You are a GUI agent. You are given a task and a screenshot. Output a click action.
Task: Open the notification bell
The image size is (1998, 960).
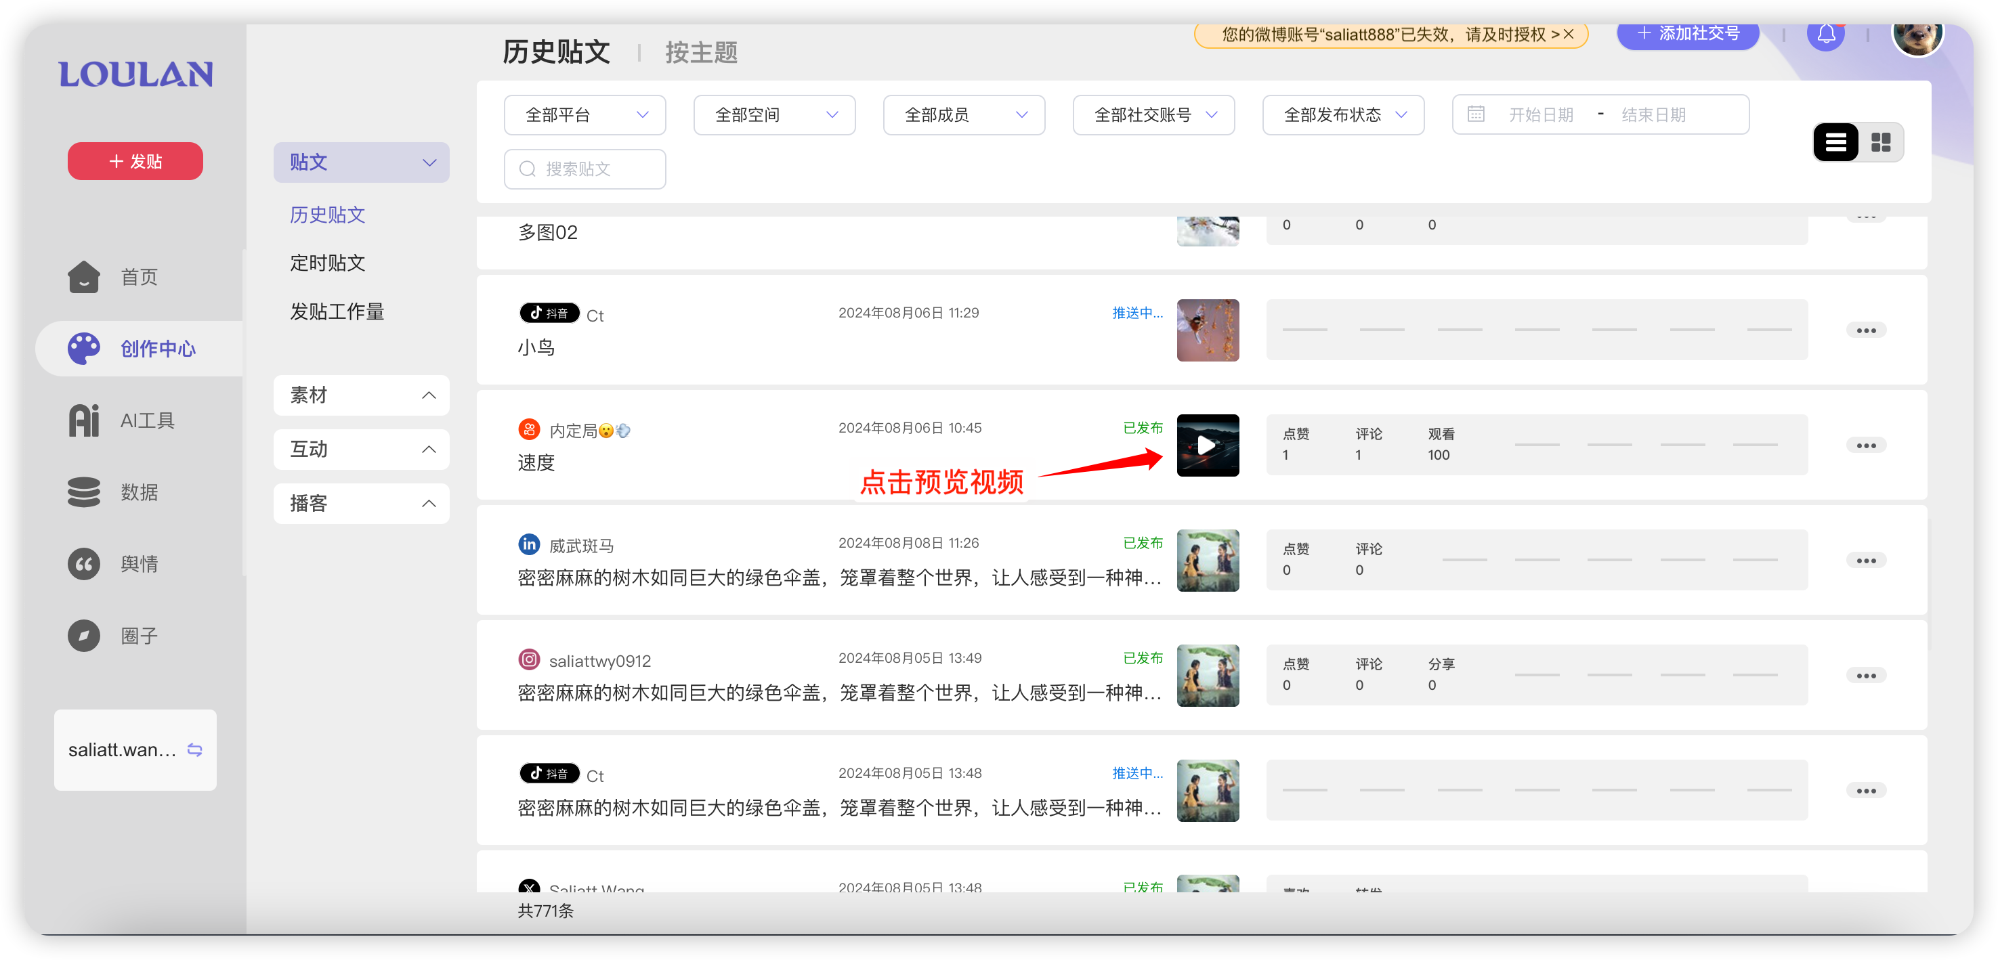click(1826, 34)
